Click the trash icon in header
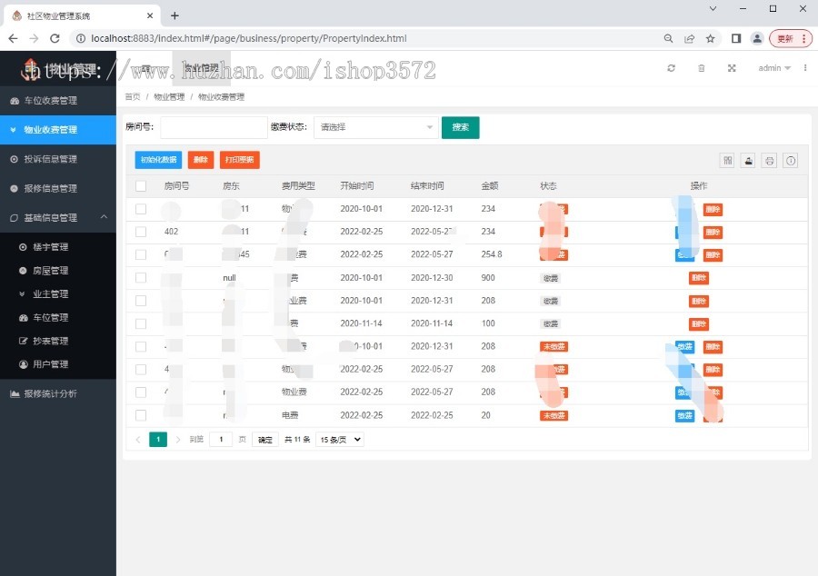 click(x=702, y=68)
